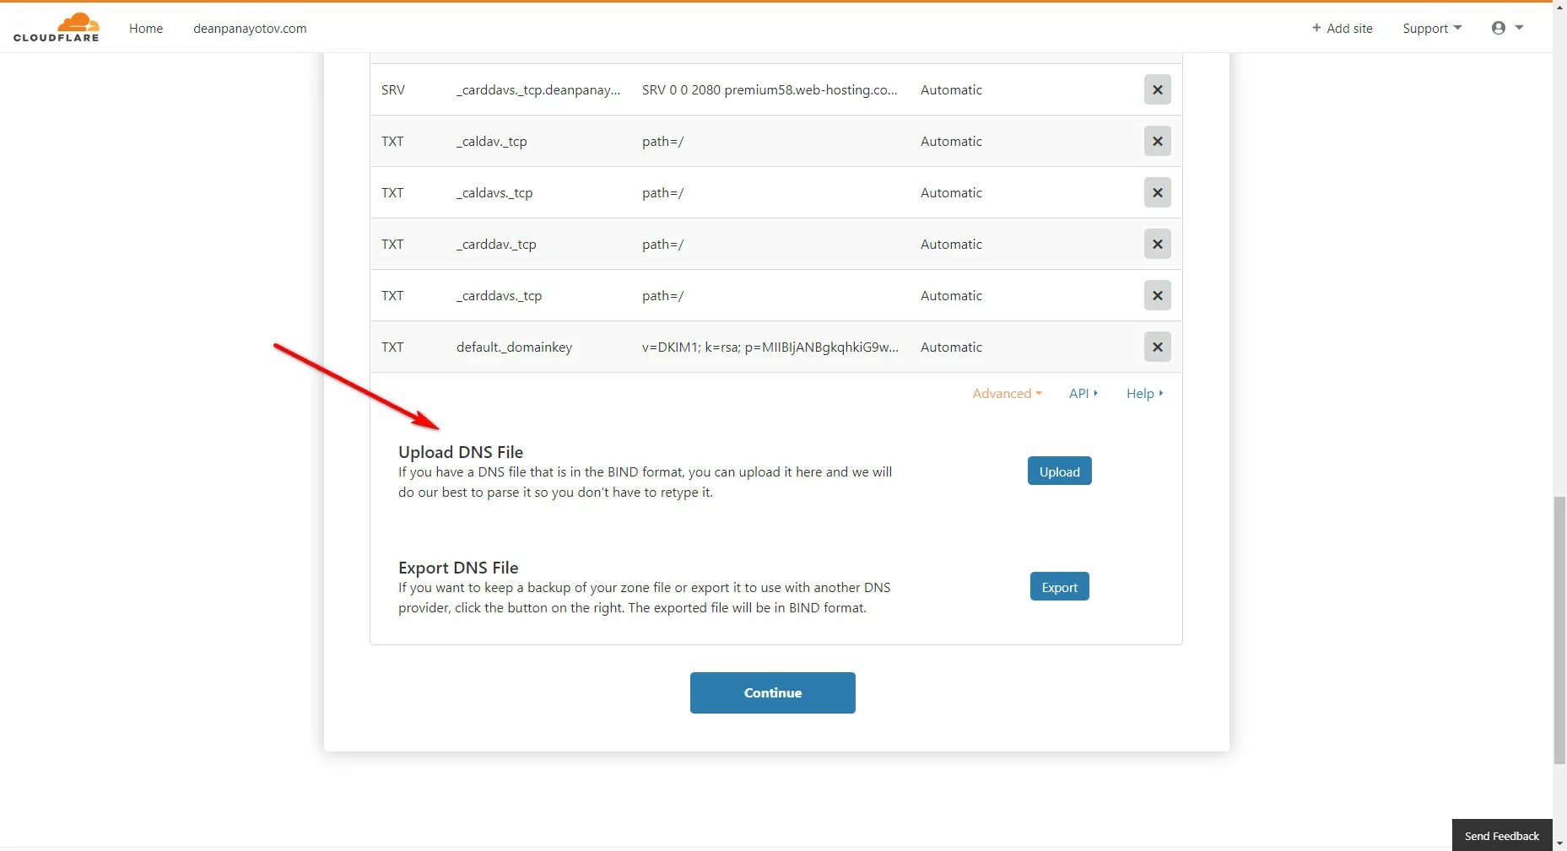
Task: Open Send Feedback panel
Action: click(1501, 835)
